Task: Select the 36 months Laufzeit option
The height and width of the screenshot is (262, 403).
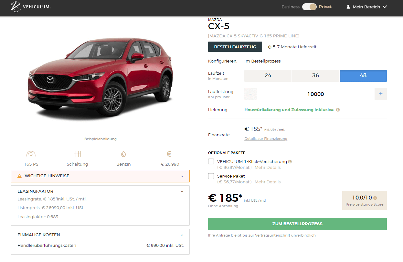Action: click(x=315, y=76)
